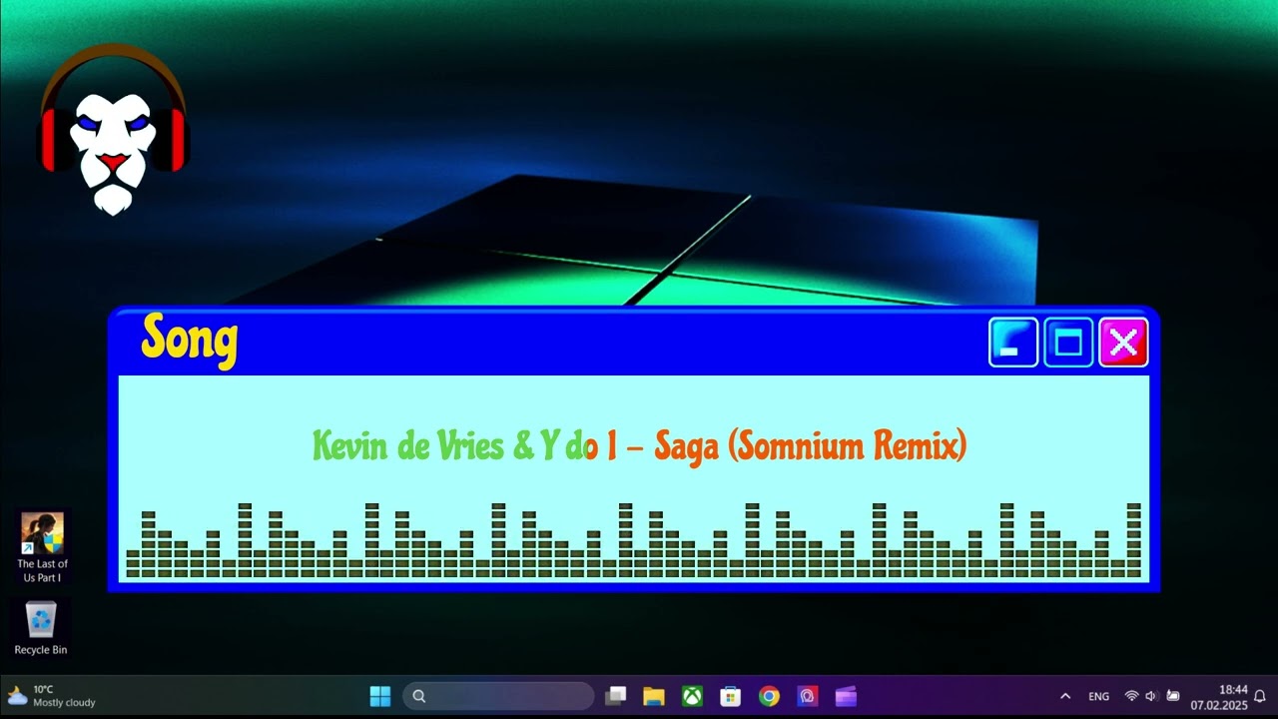Screen dimensions: 1278x719
Task: Minimize the Song window
Action: coord(1013,343)
